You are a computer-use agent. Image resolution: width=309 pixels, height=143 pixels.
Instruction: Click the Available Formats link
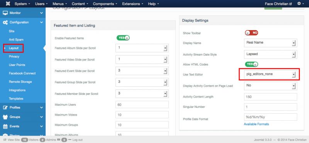tap(256, 124)
